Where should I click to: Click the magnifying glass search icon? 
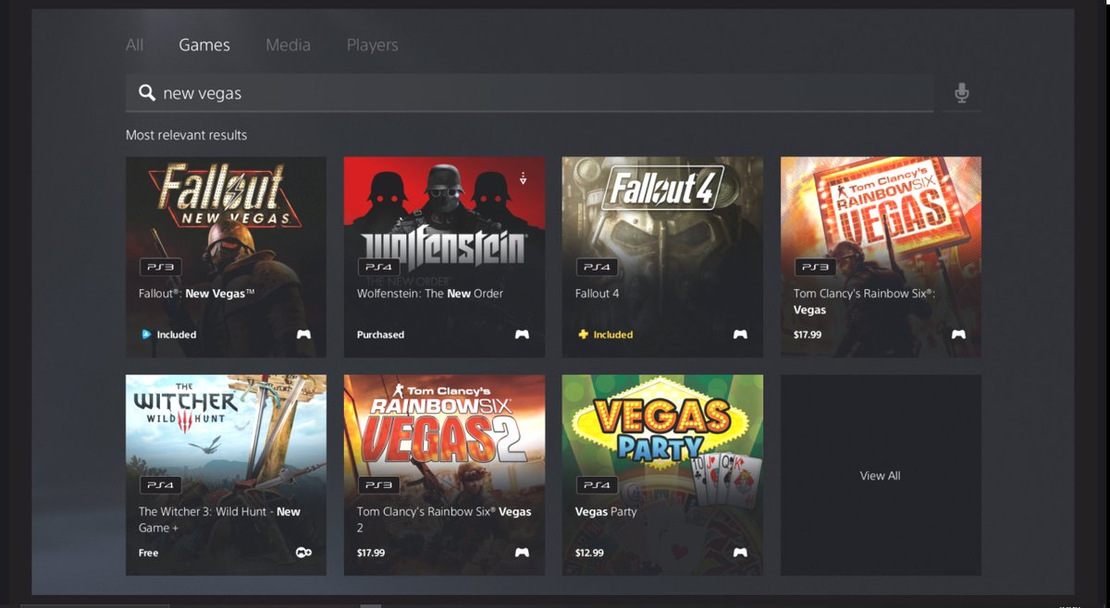[146, 92]
